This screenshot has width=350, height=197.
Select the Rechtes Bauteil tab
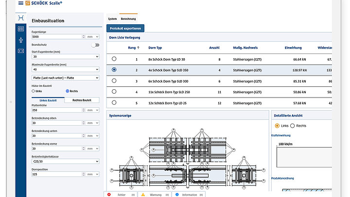(x=82, y=100)
